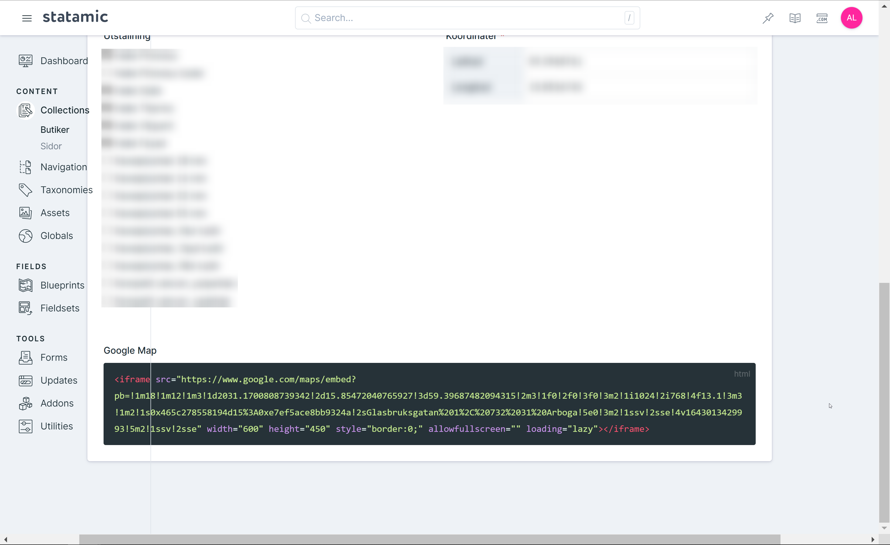The height and width of the screenshot is (545, 890).
Task: Toggle the hamburger navigation menu
Action: tap(27, 18)
